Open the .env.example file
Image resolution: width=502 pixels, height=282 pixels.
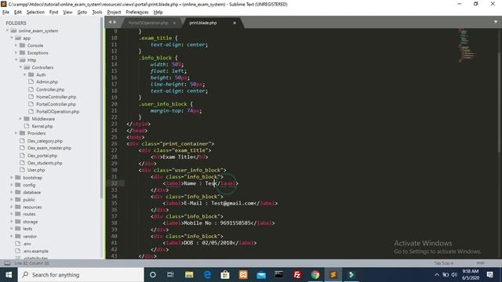coord(35,251)
